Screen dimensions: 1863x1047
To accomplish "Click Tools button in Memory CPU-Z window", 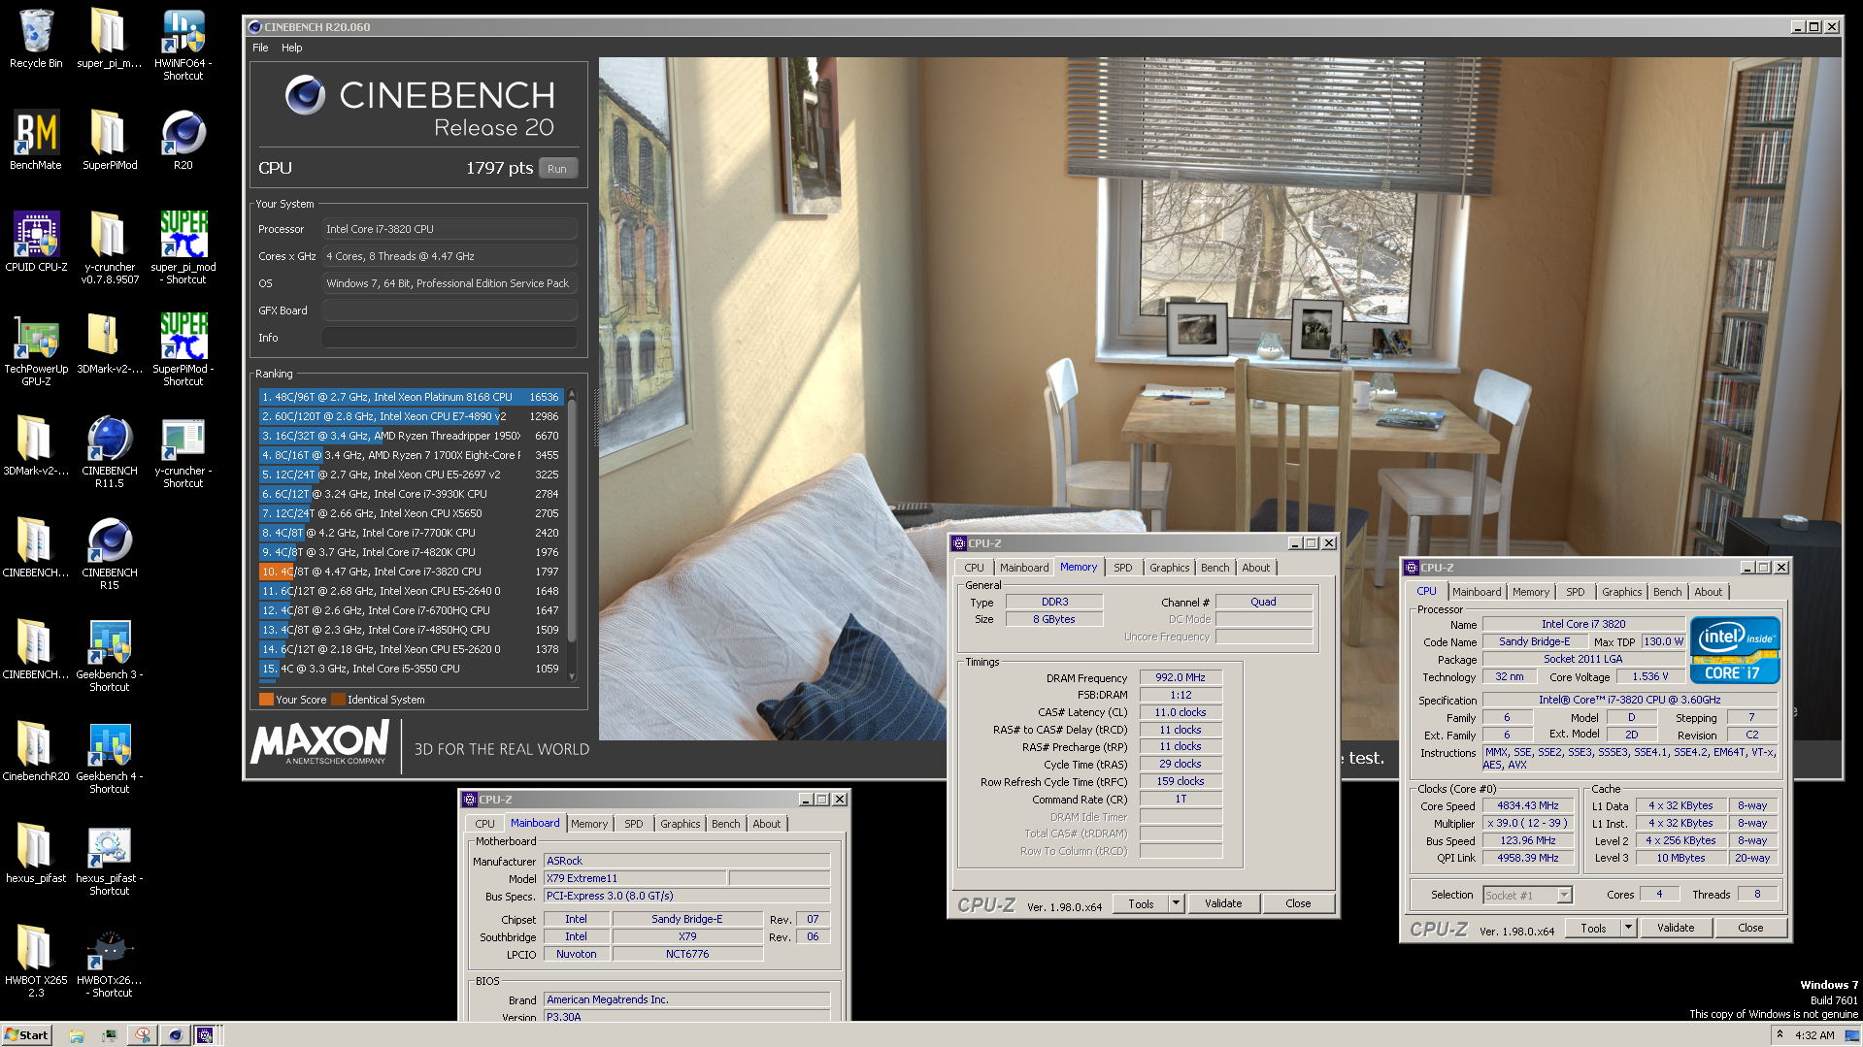I will tap(1141, 903).
